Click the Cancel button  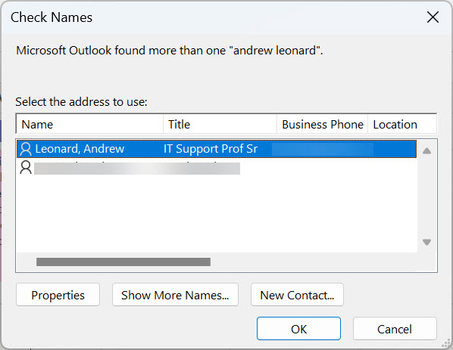coord(395,329)
